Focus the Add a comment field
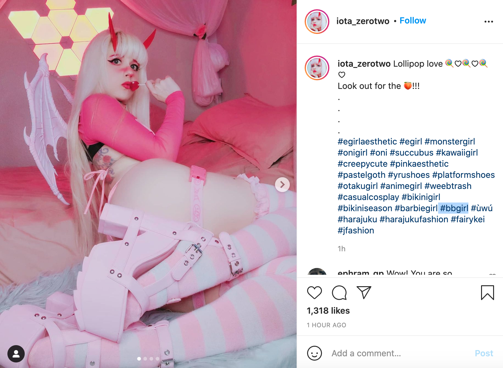The width and height of the screenshot is (503, 368). (399, 353)
